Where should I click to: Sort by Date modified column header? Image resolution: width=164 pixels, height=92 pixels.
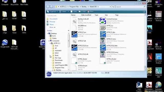[x=86, y=15]
